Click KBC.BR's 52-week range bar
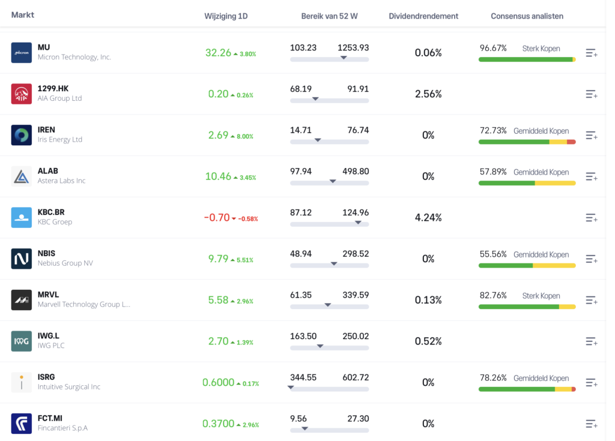The image size is (615, 441). click(x=330, y=224)
